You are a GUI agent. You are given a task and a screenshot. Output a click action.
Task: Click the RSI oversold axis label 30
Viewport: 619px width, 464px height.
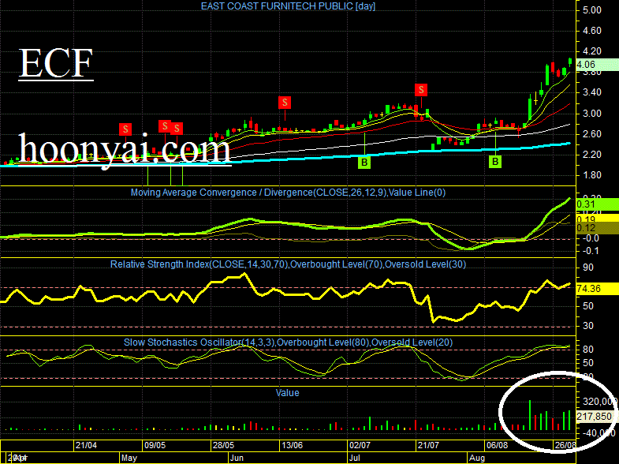click(587, 326)
